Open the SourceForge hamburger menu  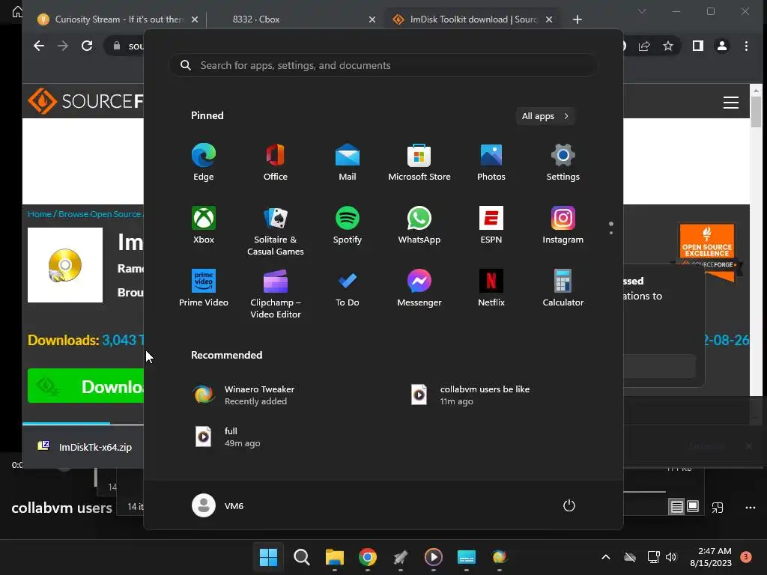pos(731,103)
